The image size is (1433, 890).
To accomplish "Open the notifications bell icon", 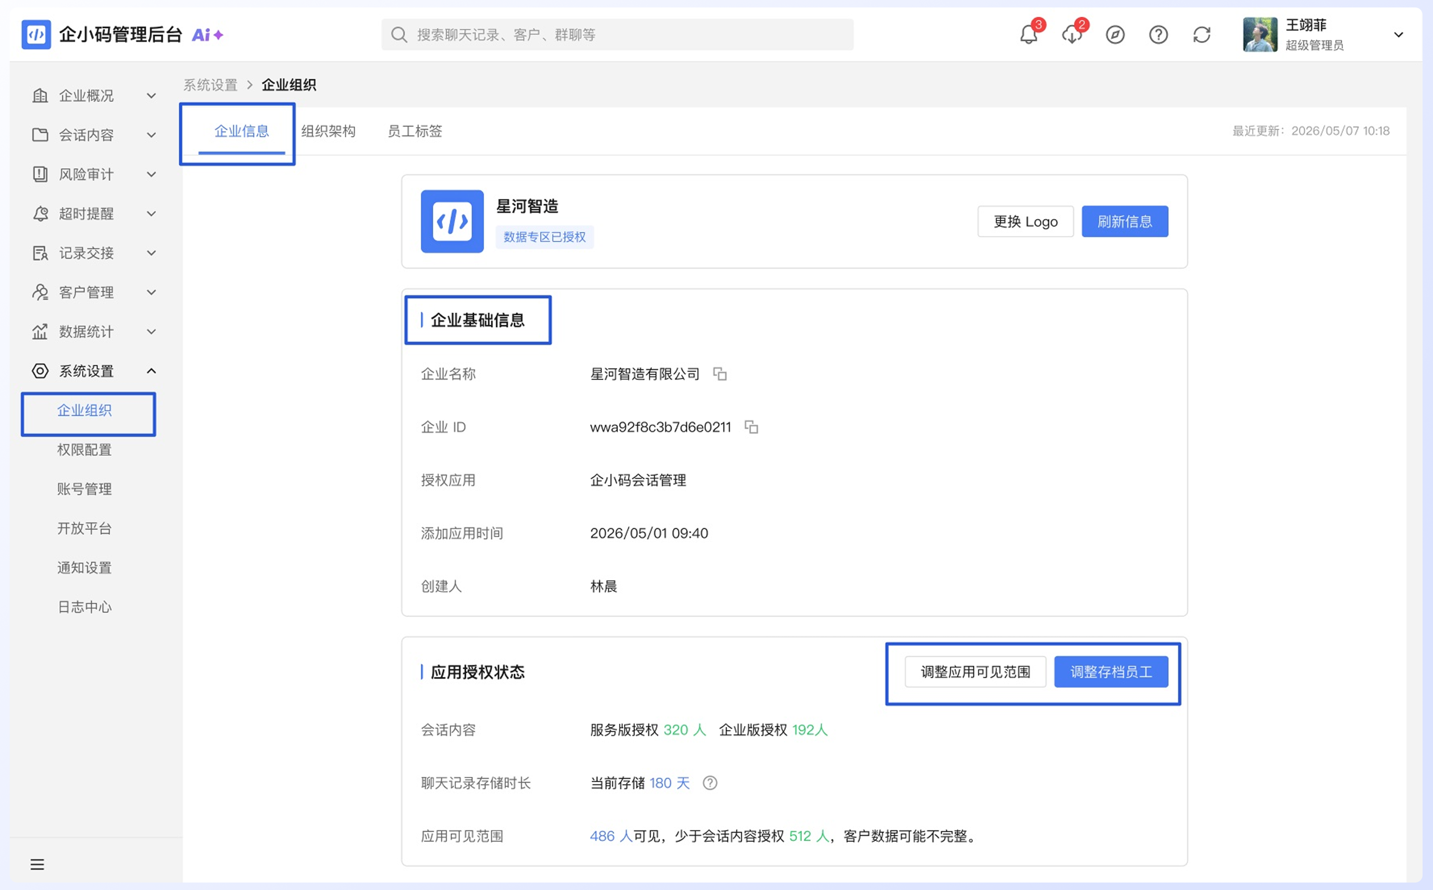I will pyautogui.click(x=1028, y=35).
